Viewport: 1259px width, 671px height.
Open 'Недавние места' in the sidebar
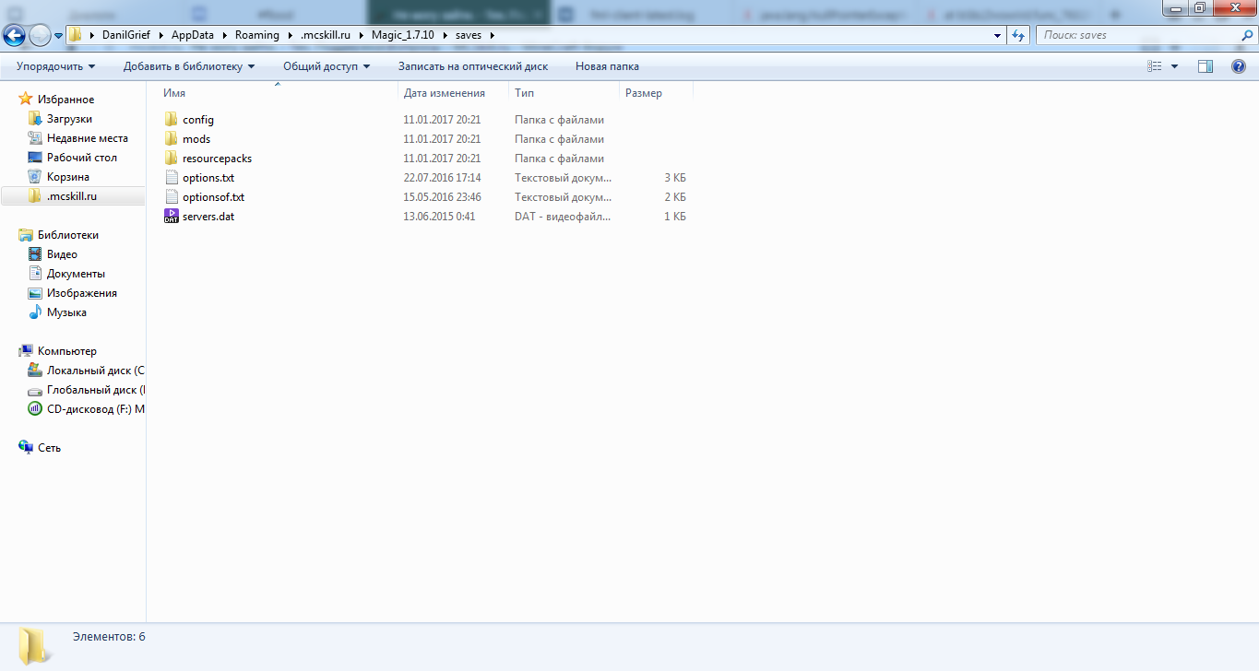[87, 138]
